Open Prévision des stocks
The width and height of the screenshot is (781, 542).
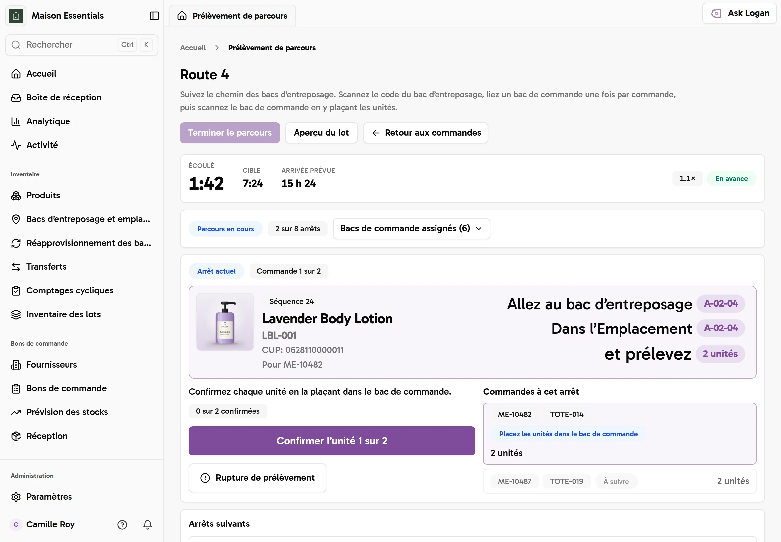click(82, 412)
